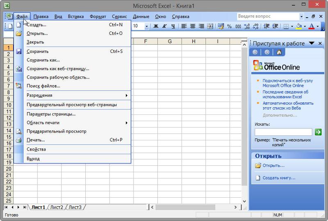This screenshot has width=328, height=221.
Task: Expand the Разрешения submenu
Action: 126,95
